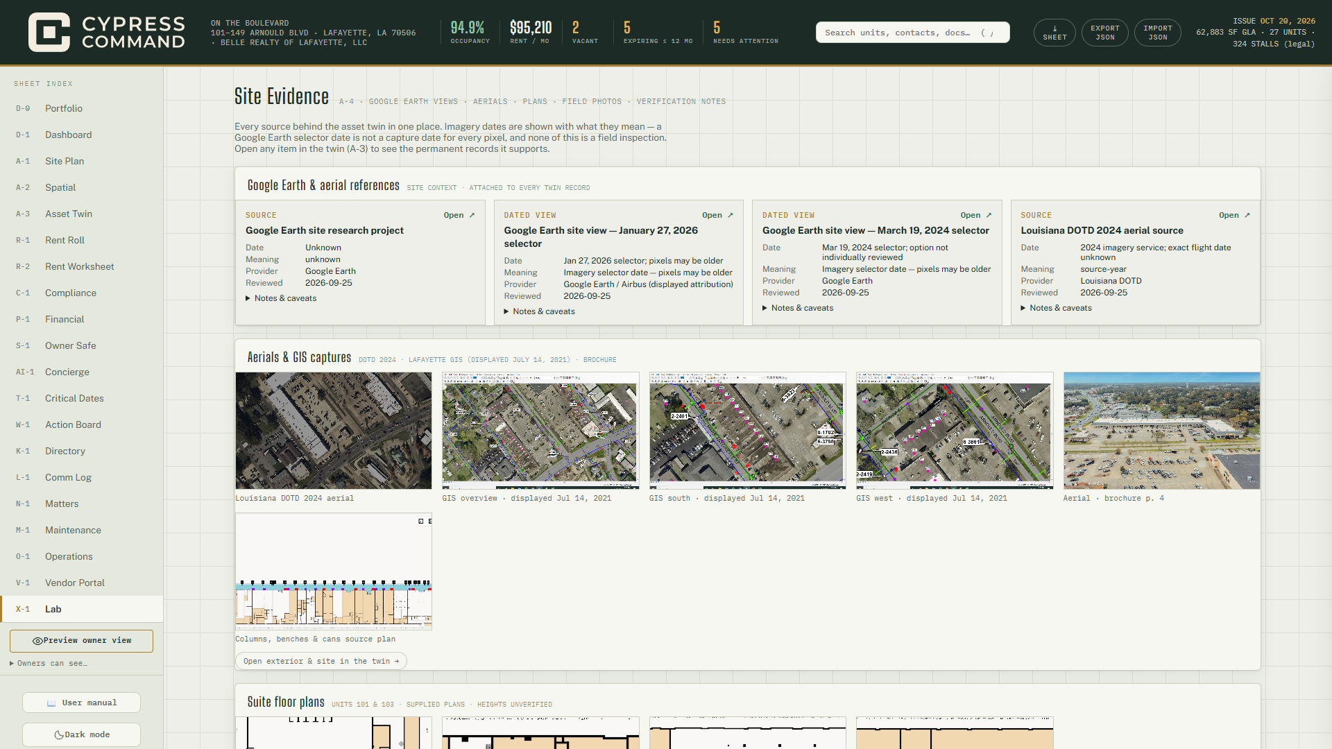Open the Louisiana DOTD 2024 aerial source

[x=1234, y=215]
